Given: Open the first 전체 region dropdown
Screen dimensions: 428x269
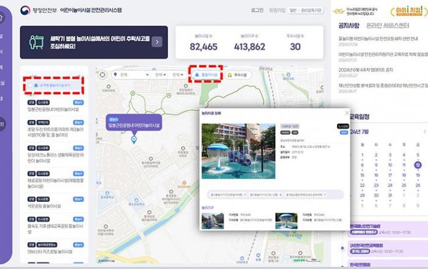Looking at the screenshot, I should coord(131,75).
